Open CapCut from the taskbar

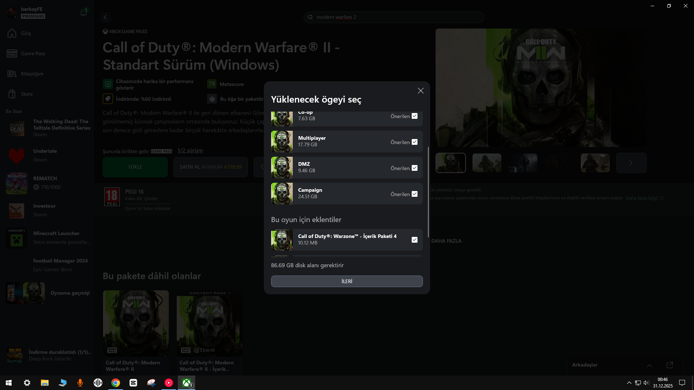click(133, 383)
